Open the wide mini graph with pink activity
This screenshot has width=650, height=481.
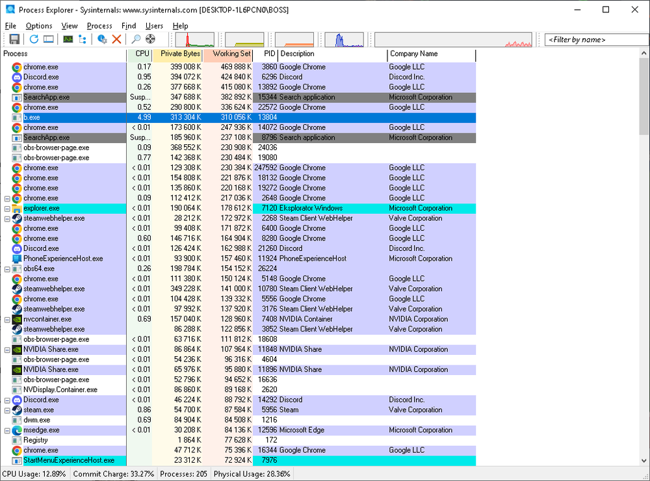coord(453,40)
